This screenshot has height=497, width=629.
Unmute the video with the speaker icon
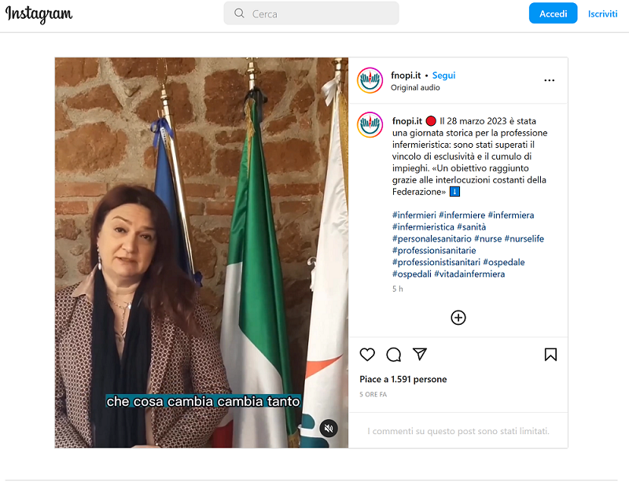329,429
